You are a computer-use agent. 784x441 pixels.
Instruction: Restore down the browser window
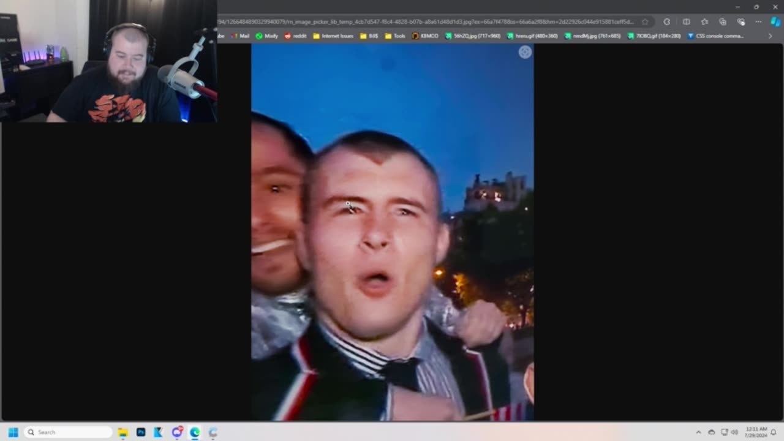756,7
